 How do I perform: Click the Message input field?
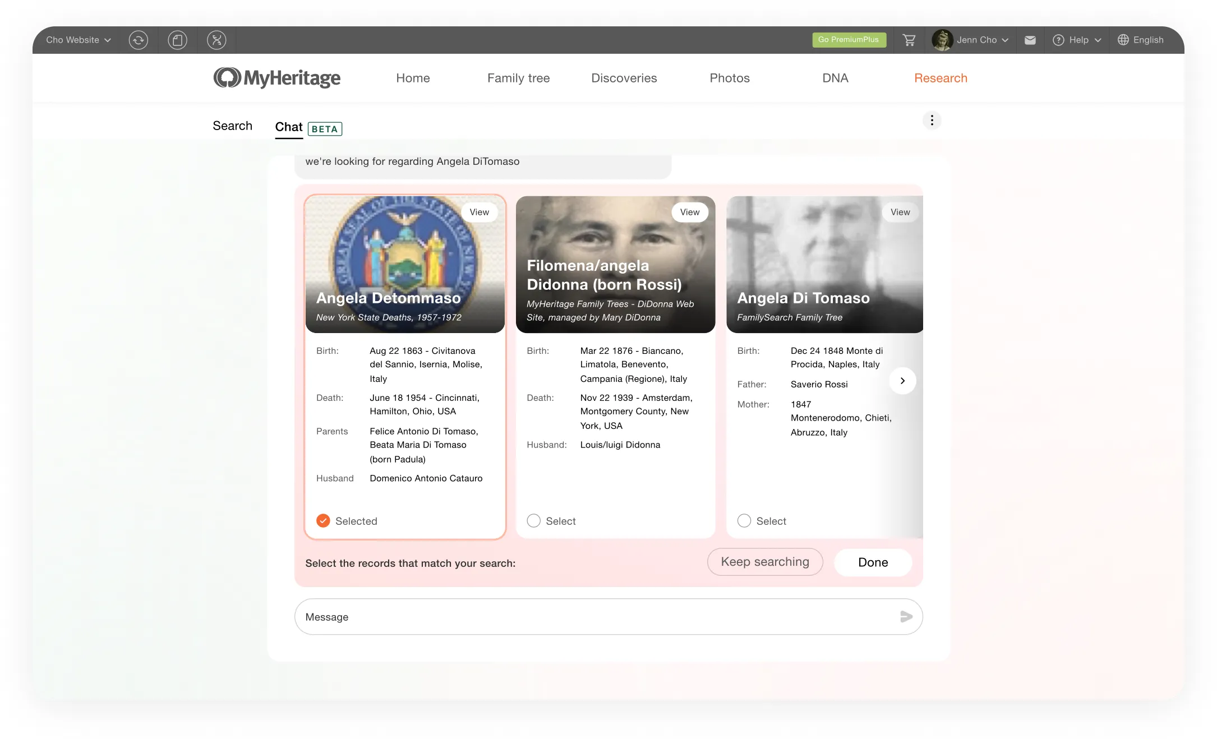[x=608, y=617]
